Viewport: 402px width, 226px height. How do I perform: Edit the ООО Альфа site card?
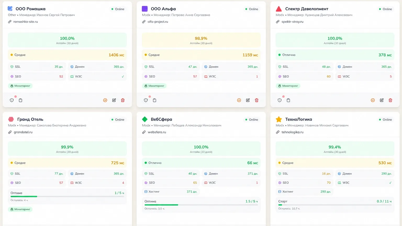(248, 100)
